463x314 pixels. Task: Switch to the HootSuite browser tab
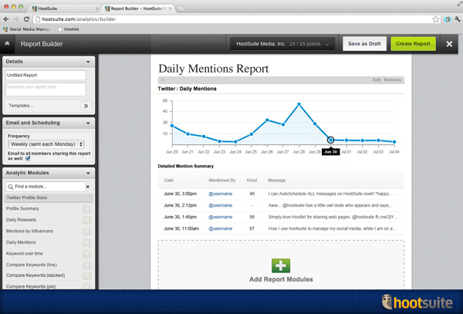pyautogui.click(x=63, y=8)
